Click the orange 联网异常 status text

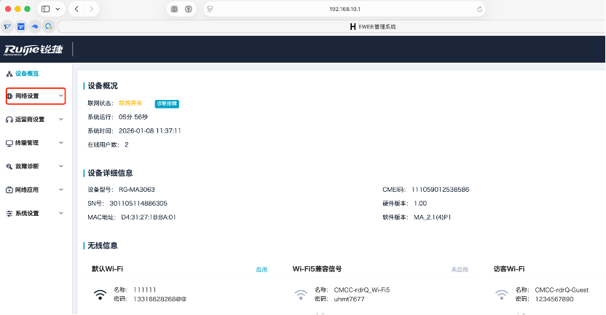pos(130,104)
